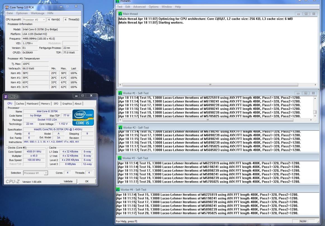This screenshot has width=325, height=226.
Task: Close the Worker #1 child window
Action: (x=313, y=93)
